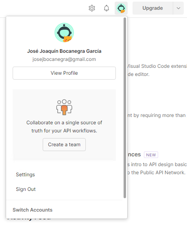Viewport: 187px width, 225px height.
Task: Click the 'requiring more than' text line
Action: coord(157,115)
